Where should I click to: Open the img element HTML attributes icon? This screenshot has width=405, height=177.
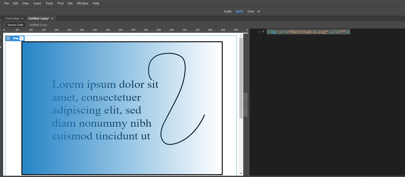coord(8,38)
